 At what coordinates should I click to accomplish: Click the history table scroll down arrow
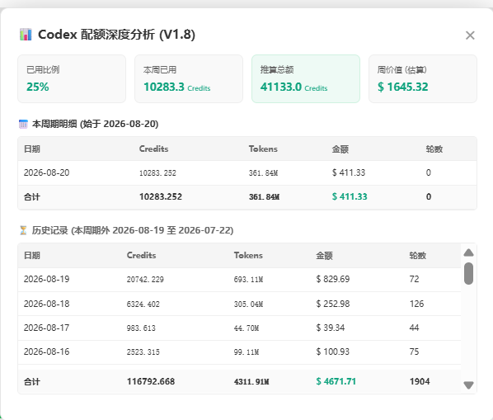468,385
